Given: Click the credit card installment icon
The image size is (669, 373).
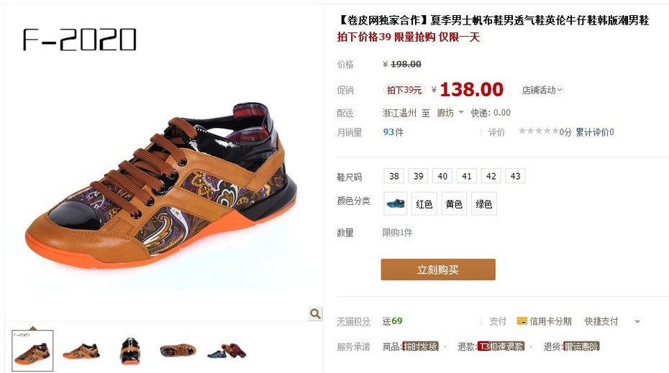Looking at the screenshot, I should pos(522,321).
